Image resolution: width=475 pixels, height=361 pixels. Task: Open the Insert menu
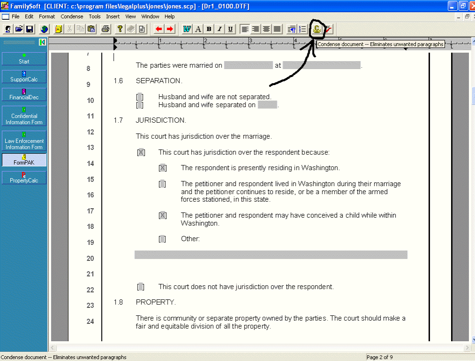coord(113,16)
